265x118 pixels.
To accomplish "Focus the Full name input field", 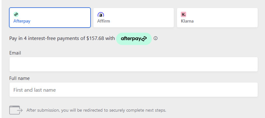I will point(134,89).
